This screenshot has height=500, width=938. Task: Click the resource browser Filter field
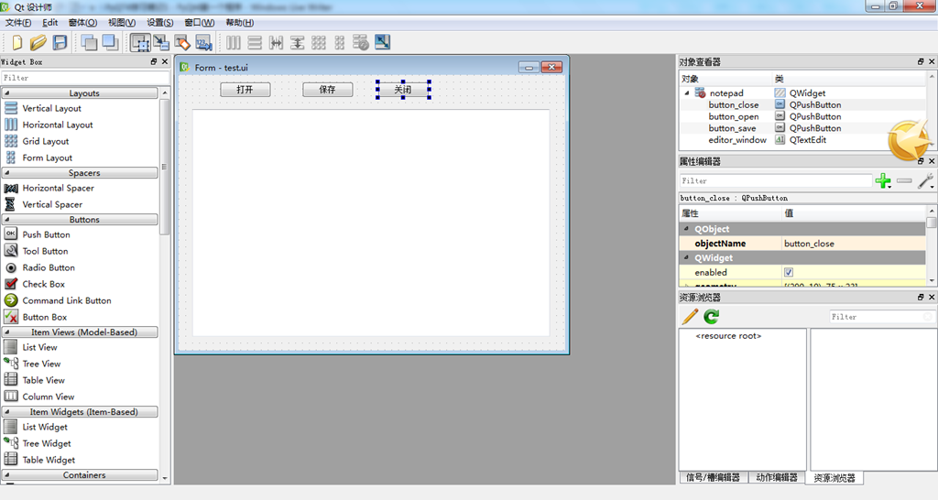pos(882,317)
